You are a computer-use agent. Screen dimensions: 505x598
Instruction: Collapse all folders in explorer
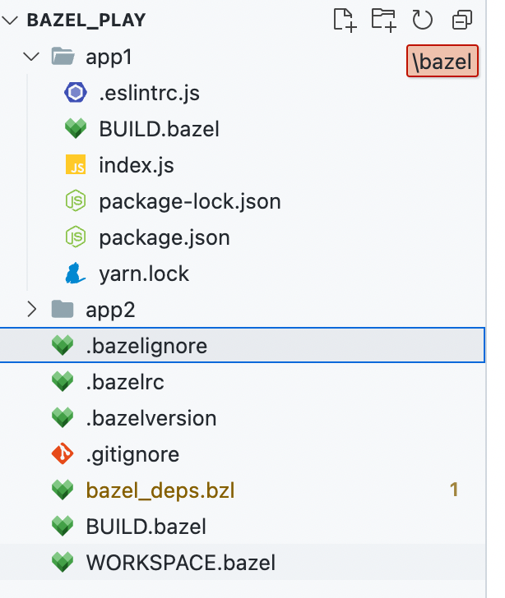point(462,20)
